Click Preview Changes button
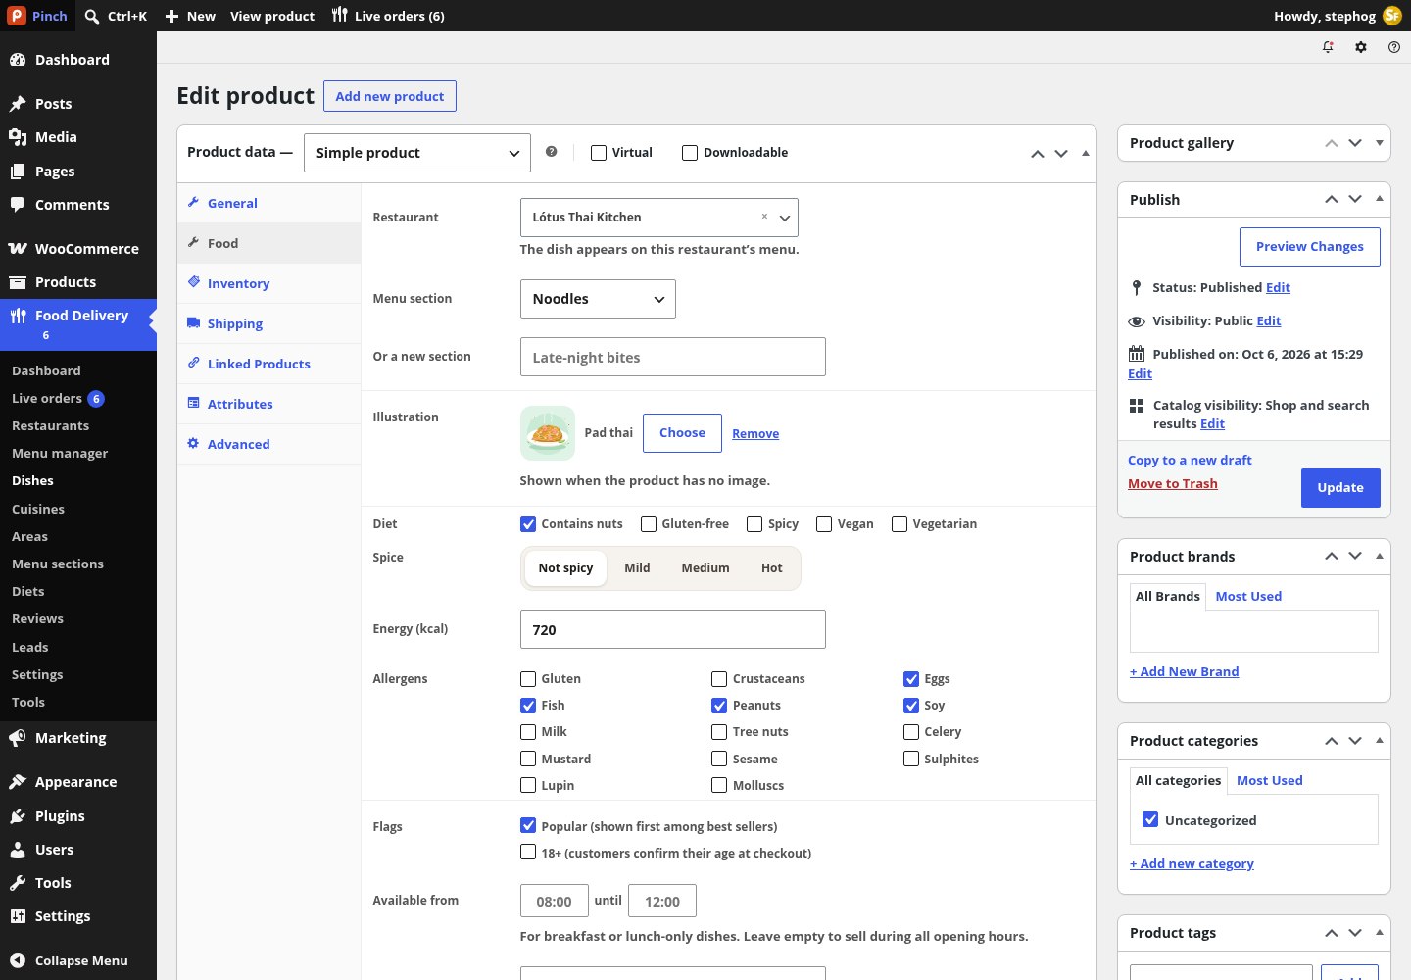Image resolution: width=1411 pixels, height=980 pixels. pyautogui.click(x=1310, y=247)
